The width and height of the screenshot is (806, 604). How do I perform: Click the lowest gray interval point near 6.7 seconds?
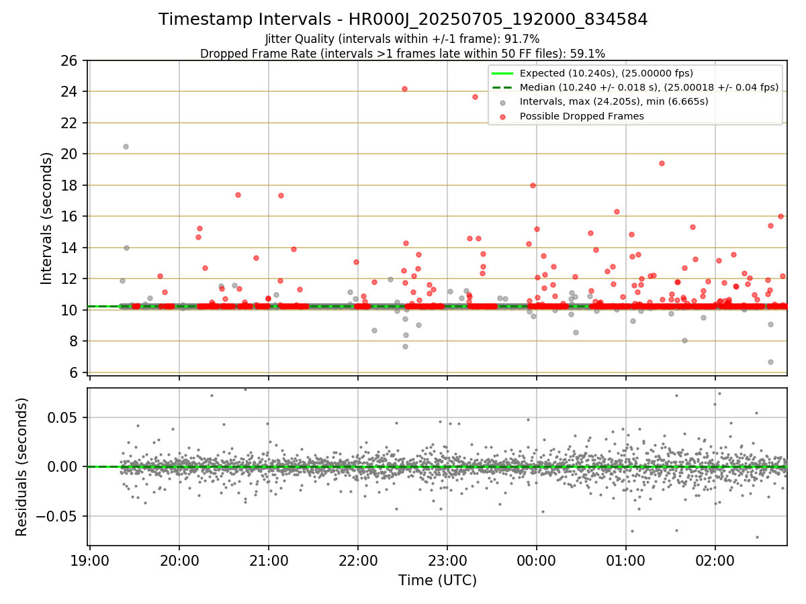(770, 362)
